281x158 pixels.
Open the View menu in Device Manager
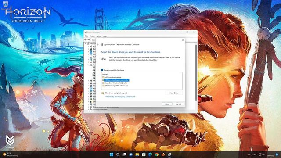pos(99,36)
